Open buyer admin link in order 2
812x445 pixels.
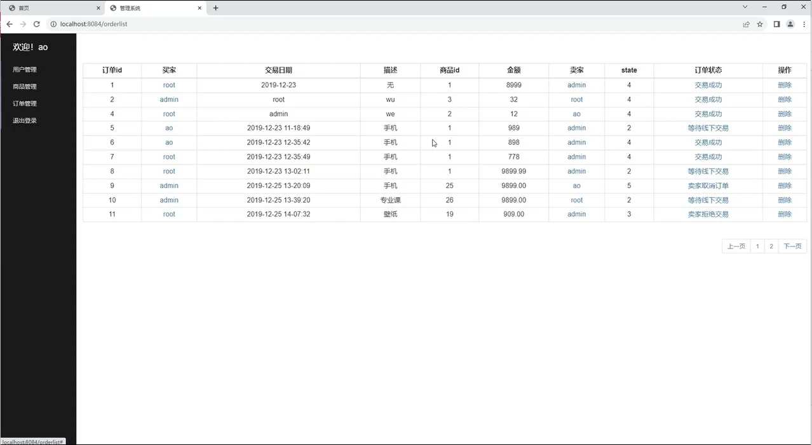coord(169,100)
